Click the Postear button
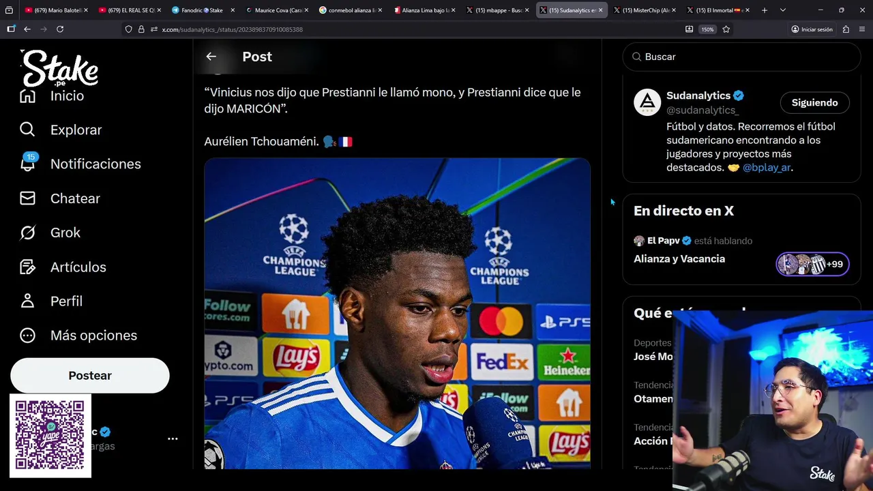 (x=90, y=376)
